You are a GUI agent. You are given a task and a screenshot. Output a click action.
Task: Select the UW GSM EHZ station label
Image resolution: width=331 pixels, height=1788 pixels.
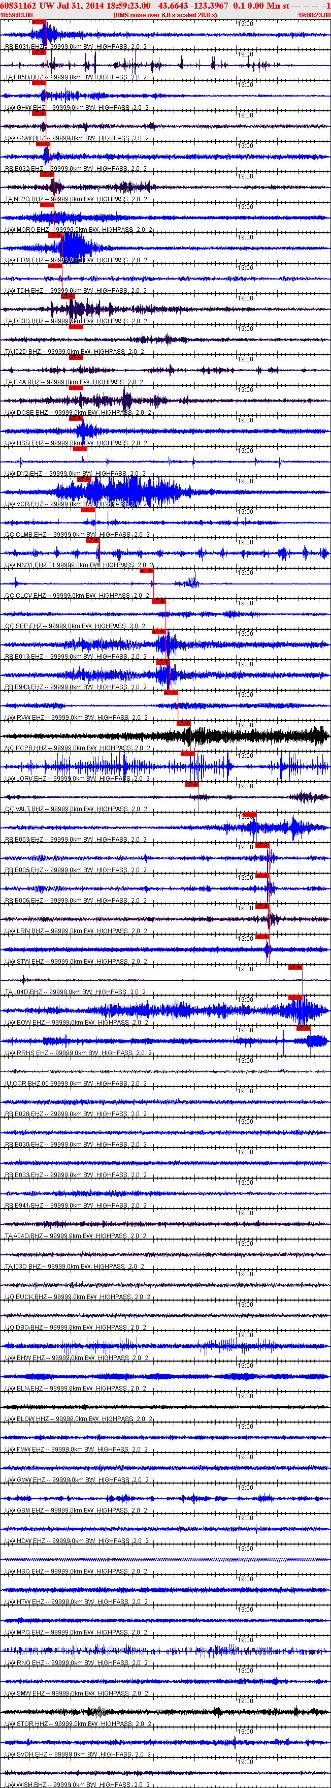77,1511
